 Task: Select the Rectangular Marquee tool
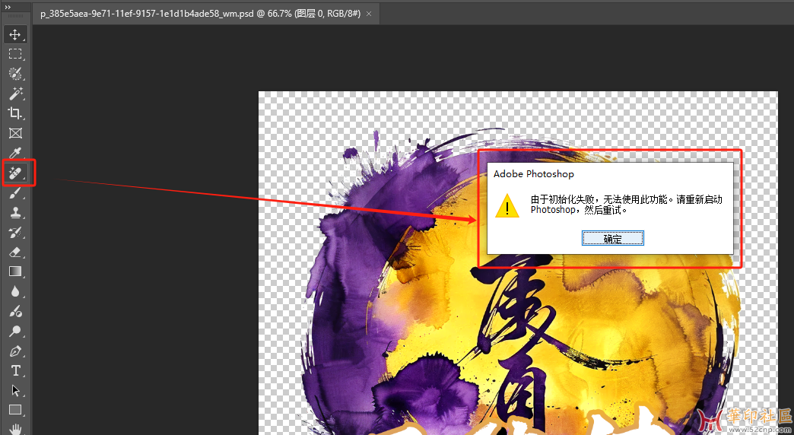[x=15, y=54]
